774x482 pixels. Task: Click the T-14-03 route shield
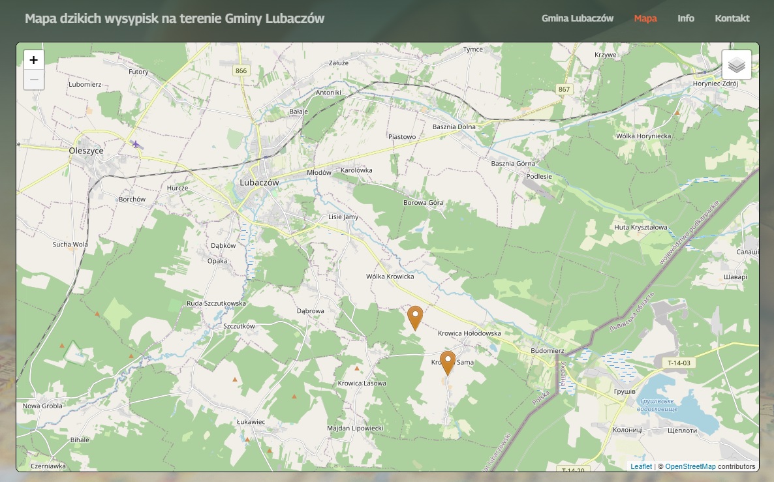pyautogui.click(x=679, y=363)
